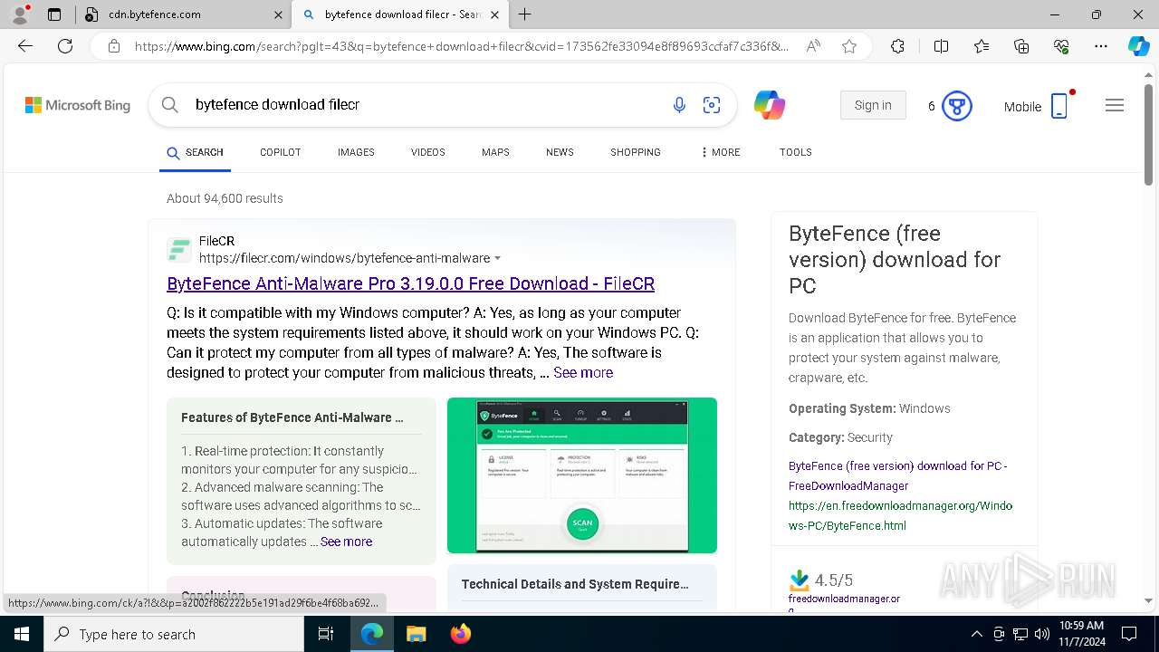This screenshot has height=652, width=1159.
Task: Open Microsoft Rewards medal icon
Action: coord(957,106)
